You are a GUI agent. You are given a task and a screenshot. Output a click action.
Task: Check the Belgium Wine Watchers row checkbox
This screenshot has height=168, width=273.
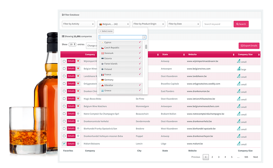(x=64, y=106)
